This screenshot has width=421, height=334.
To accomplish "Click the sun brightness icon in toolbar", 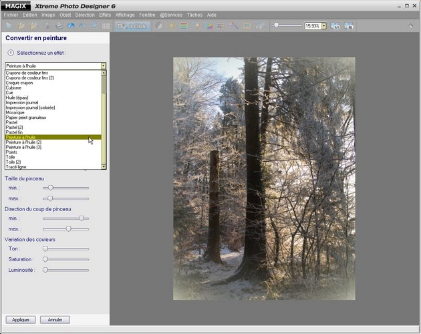I will coord(171,25).
